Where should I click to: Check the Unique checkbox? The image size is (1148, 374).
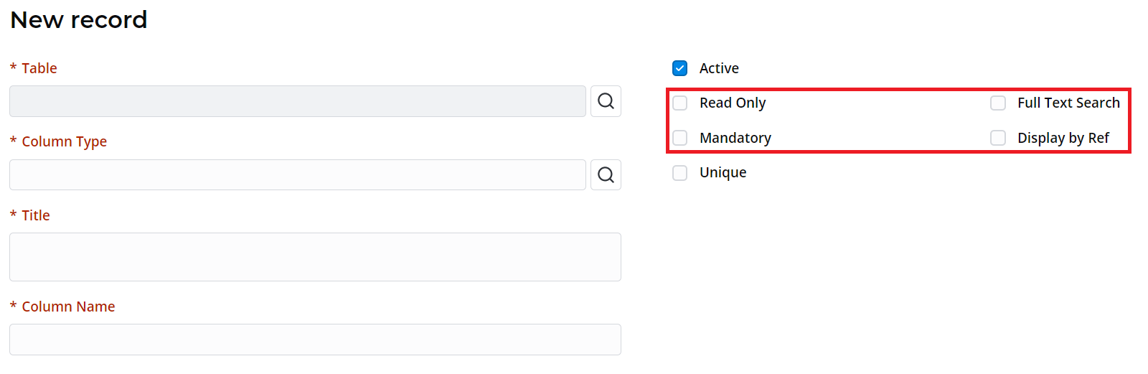pos(680,173)
